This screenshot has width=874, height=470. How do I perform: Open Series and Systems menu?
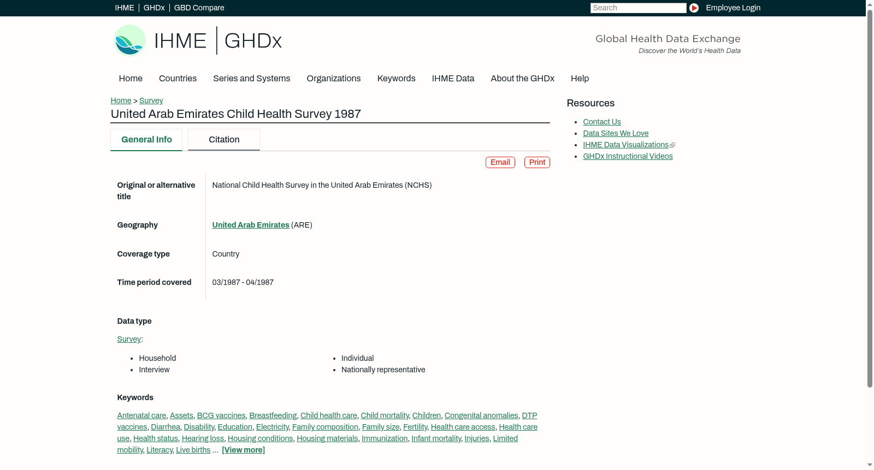pyautogui.click(x=251, y=79)
